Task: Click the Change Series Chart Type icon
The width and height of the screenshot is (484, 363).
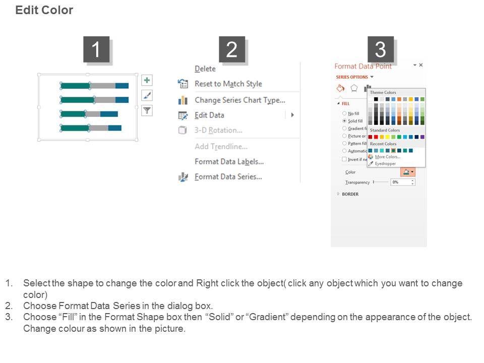Action: (x=183, y=100)
